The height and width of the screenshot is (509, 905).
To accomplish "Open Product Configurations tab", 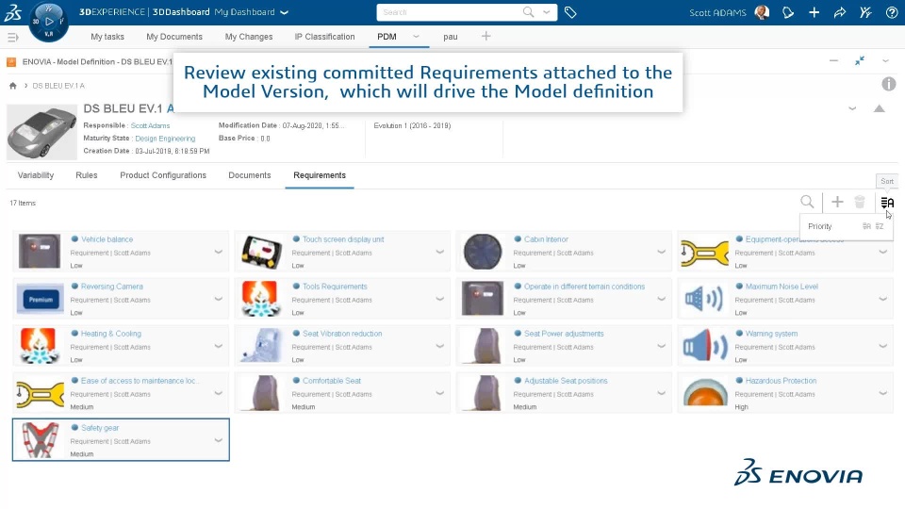I will coord(163,175).
